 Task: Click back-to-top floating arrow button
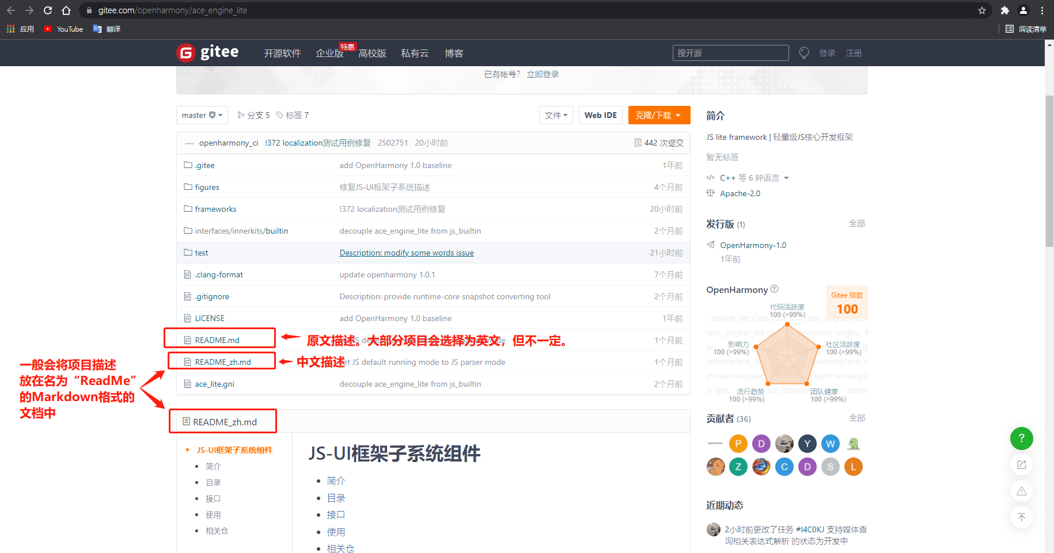click(x=1022, y=517)
